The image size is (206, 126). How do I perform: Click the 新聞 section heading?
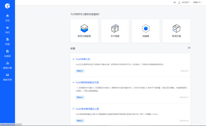[x=73, y=49]
